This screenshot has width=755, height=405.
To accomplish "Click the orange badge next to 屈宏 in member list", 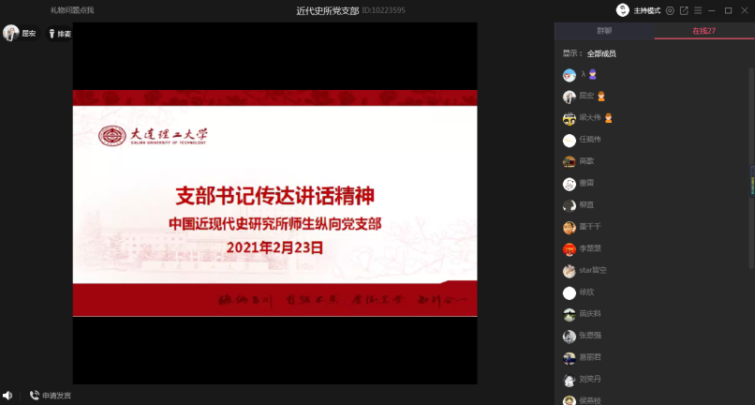I will point(601,96).
